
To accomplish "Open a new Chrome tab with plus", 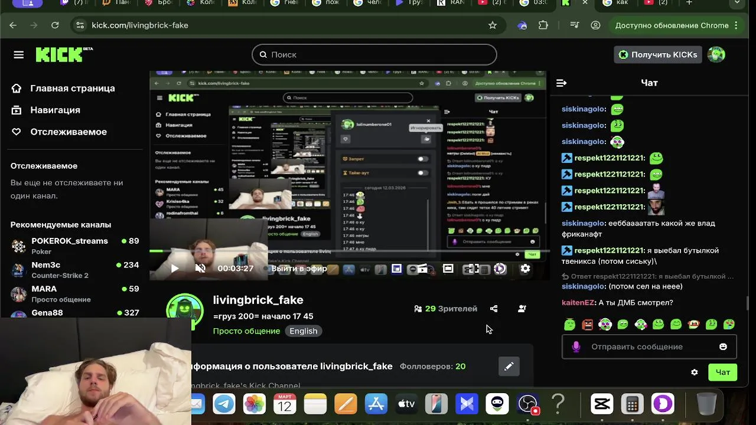I will pyautogui.click(x=689, y=3).
